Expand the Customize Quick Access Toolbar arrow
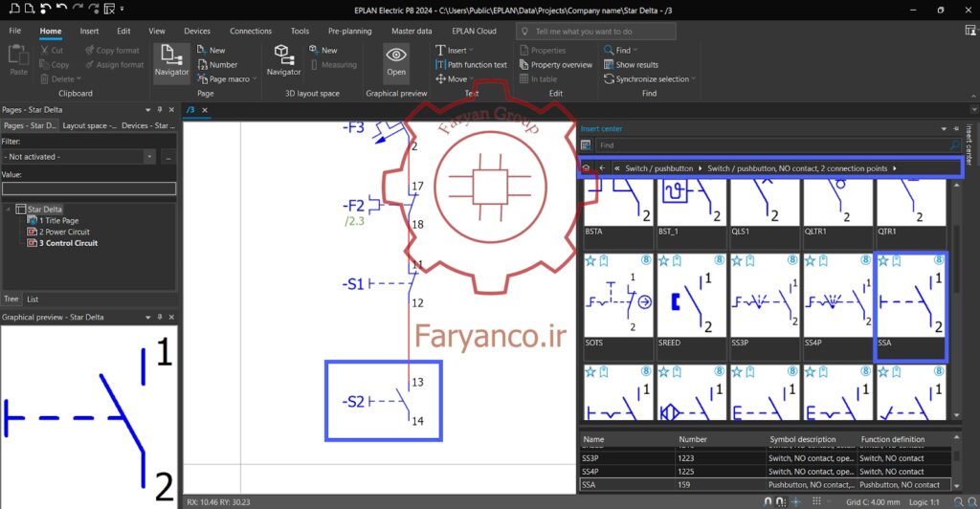This screenshot has width=980, height=509. pos(122,9)
